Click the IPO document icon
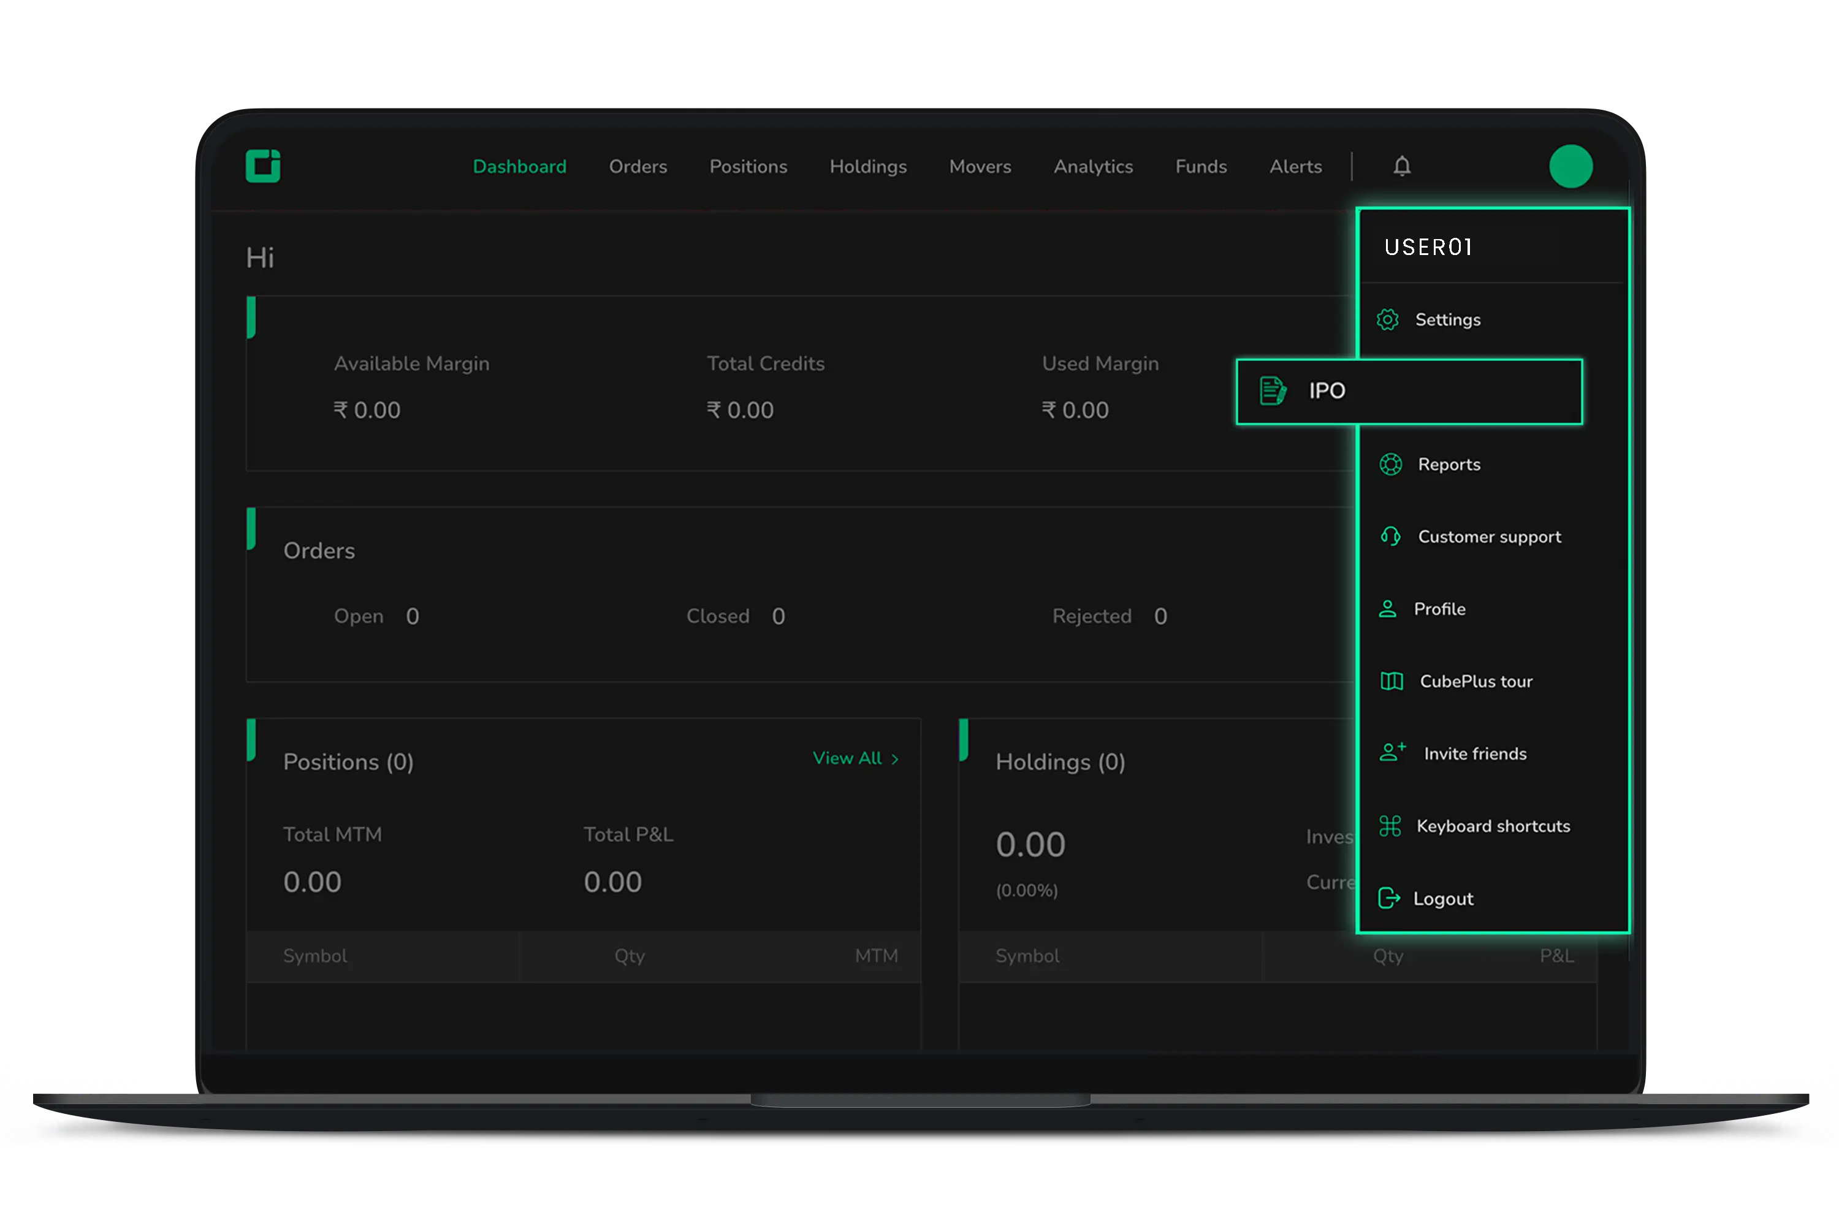The image size is (1839, 1231). [1273, 391]
